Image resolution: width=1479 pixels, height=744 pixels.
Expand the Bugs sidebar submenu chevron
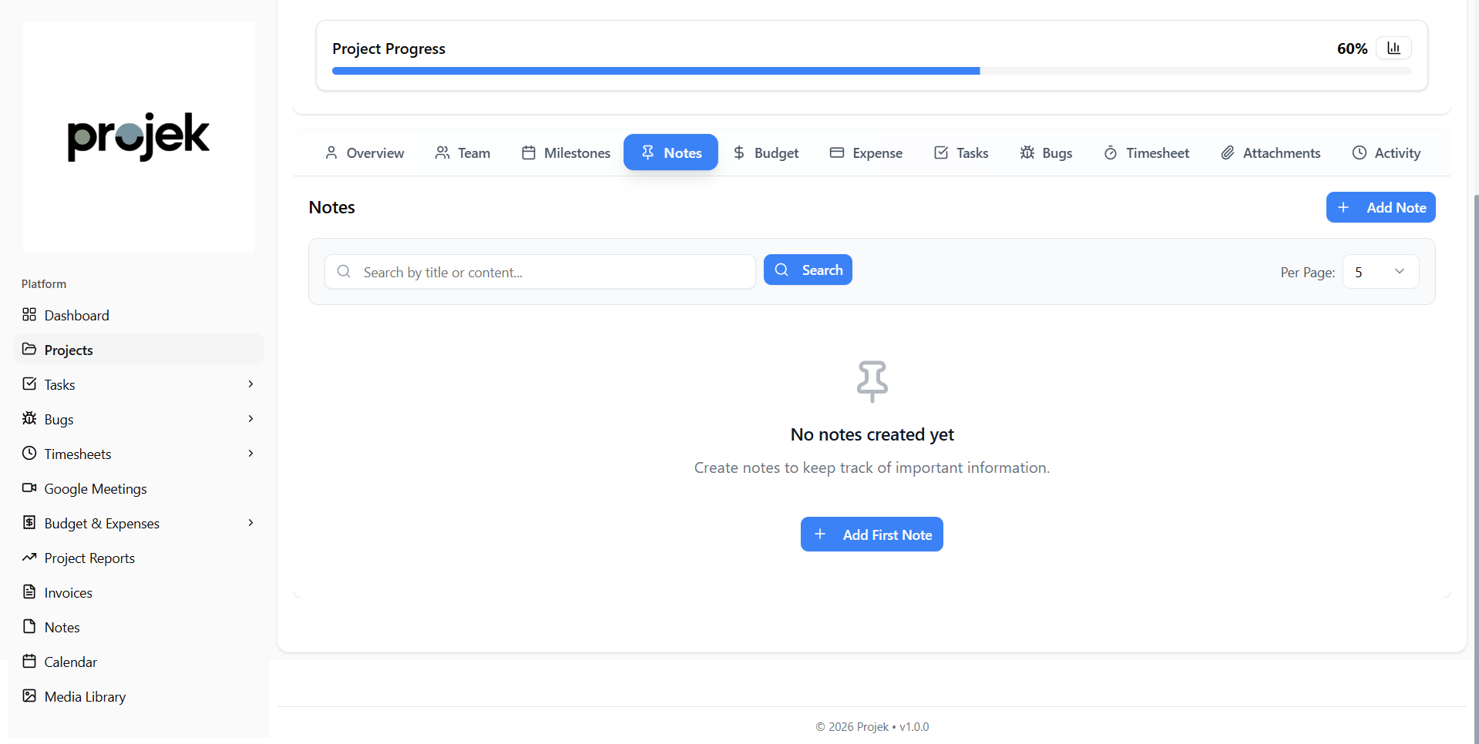click(250, 419)
